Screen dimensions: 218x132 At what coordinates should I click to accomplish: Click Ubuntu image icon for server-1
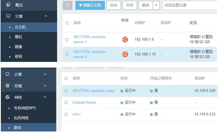(x=125, y=40)
